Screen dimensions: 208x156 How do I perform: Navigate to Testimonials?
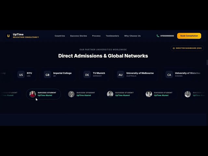(112, 36)
